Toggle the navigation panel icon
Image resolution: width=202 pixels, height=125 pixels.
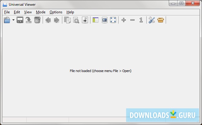tap(96, 20)
